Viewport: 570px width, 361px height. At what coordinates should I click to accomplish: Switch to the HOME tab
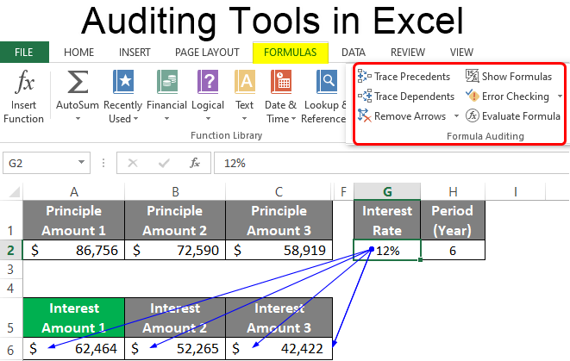tap(78, 53)
